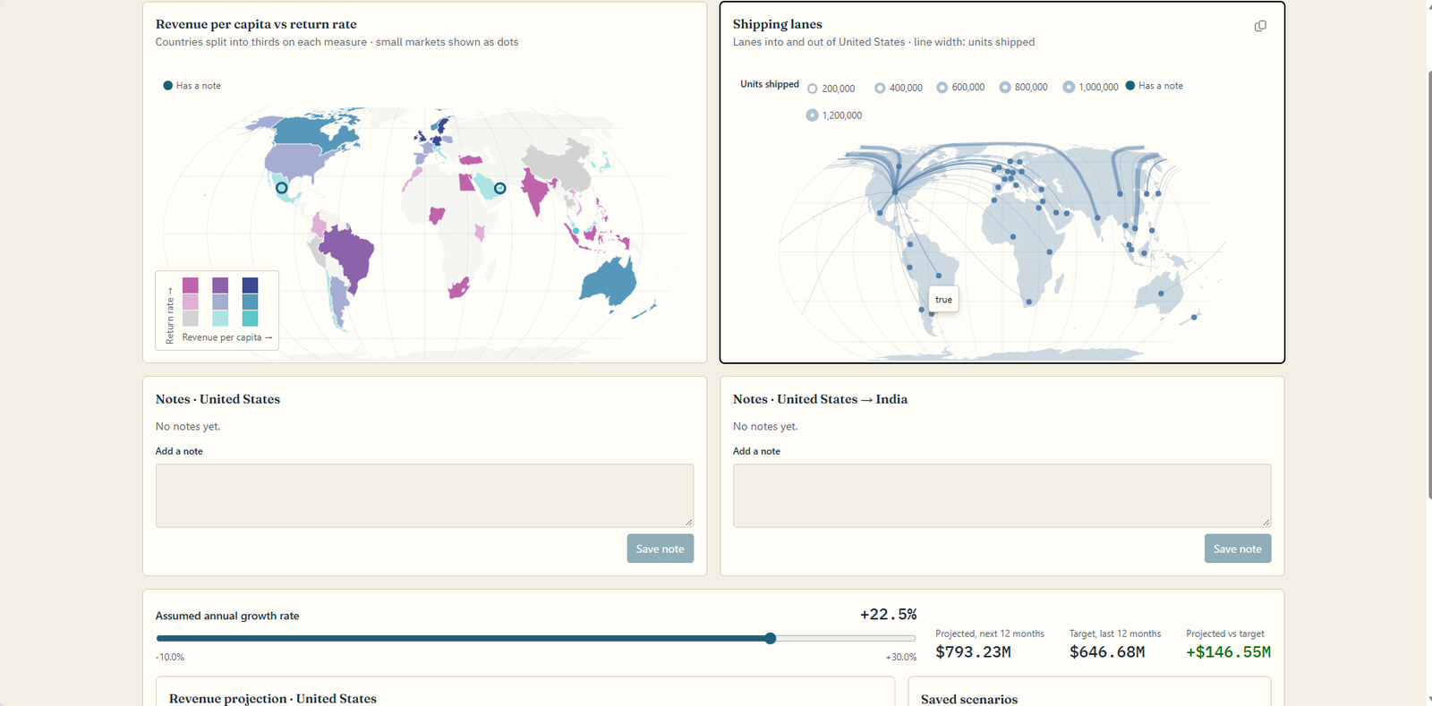The image size is (1432, 706).
Task: Click the magenta top-left bivariate legend swatch
Action: click(x=191, y=285)
